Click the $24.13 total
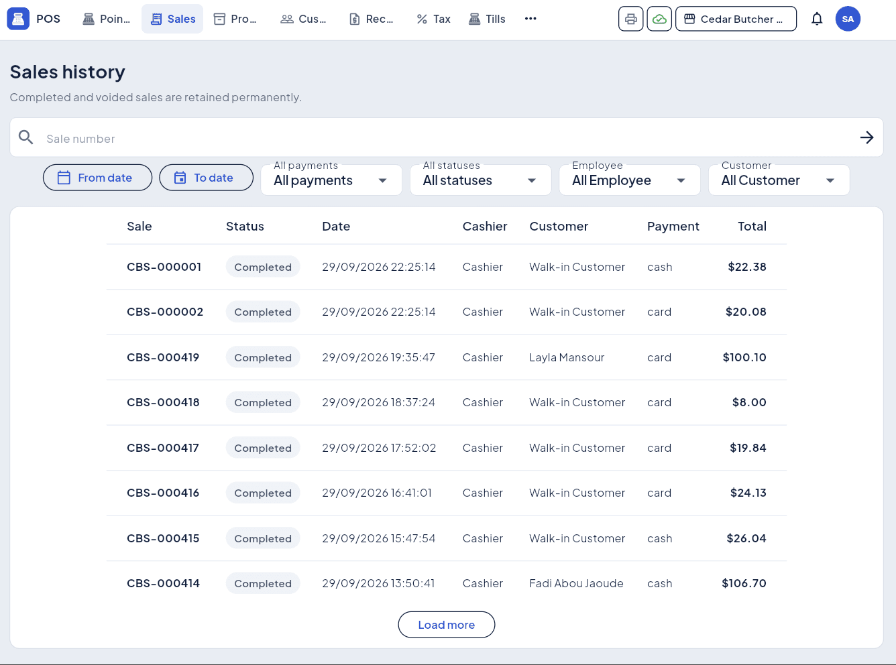The width and height of the screenshot is (896, 665). [x=748, y=493]
